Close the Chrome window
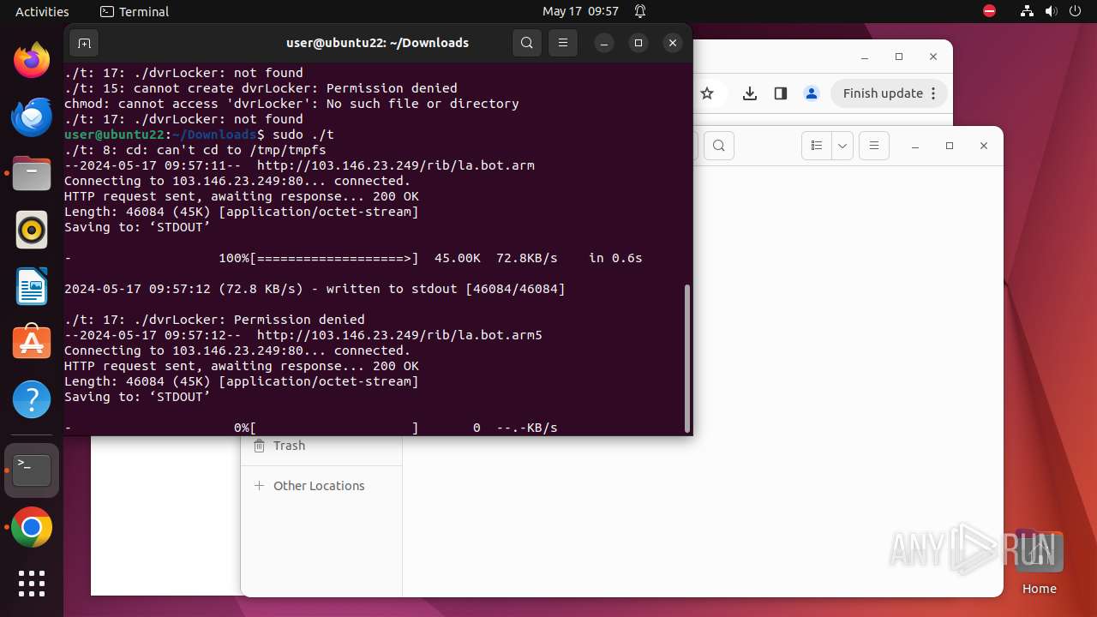The width and height of the screenshot is (1097, 617). coord(933,57)
